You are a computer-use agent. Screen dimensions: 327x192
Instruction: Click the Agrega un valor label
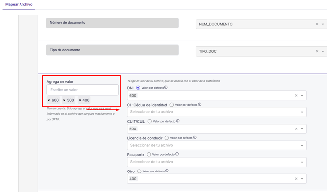[60, 82]
